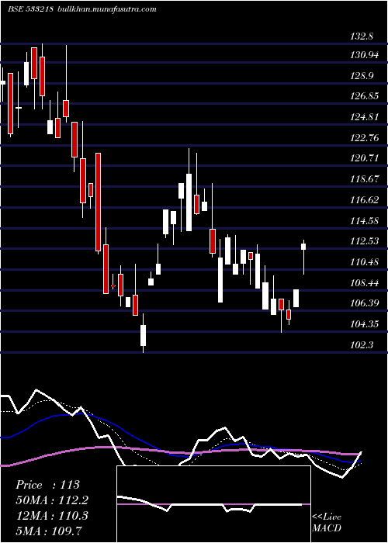Click the <<Live MACD label
The width and height of the screenshot is (388, 543).
(327, 523)
